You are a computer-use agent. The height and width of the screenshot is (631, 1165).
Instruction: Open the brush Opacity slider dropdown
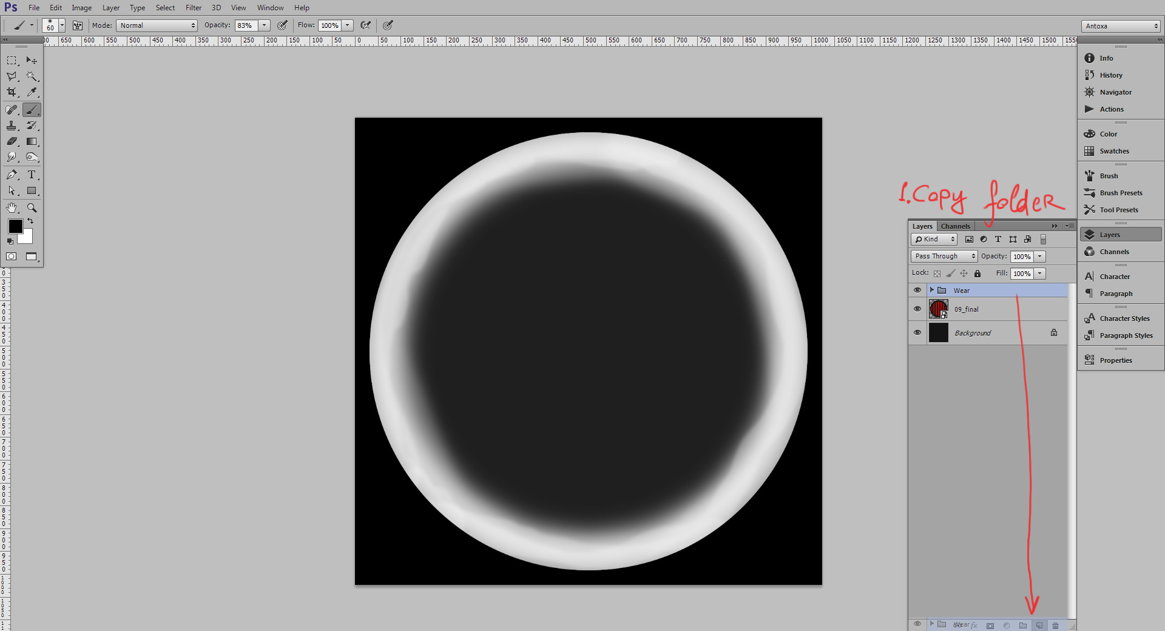coord(265,25)
